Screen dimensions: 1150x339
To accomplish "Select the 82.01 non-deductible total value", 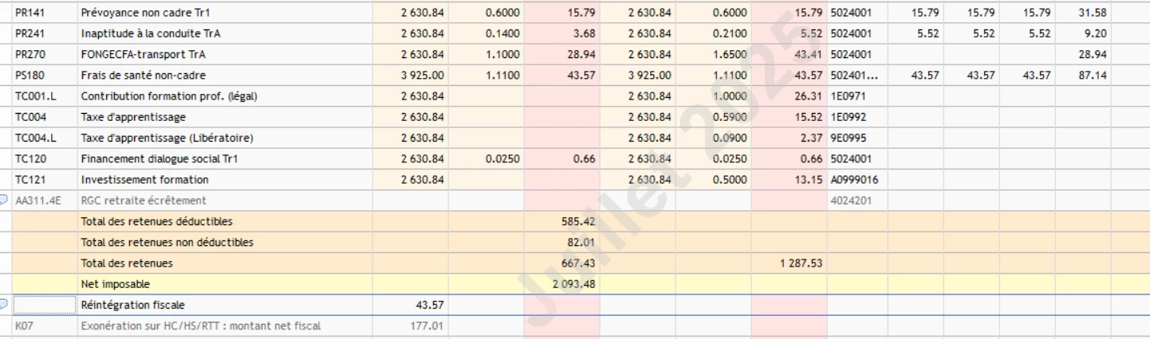I will coord(571,242).
